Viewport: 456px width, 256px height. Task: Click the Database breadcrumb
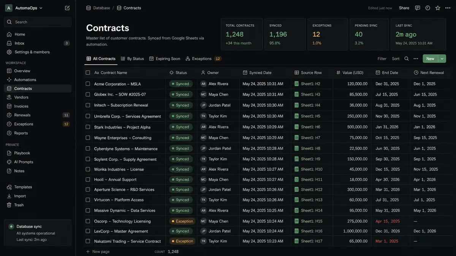98,8
